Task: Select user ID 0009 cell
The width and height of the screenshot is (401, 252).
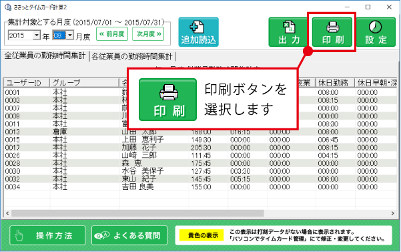Action: coord(12,116)
